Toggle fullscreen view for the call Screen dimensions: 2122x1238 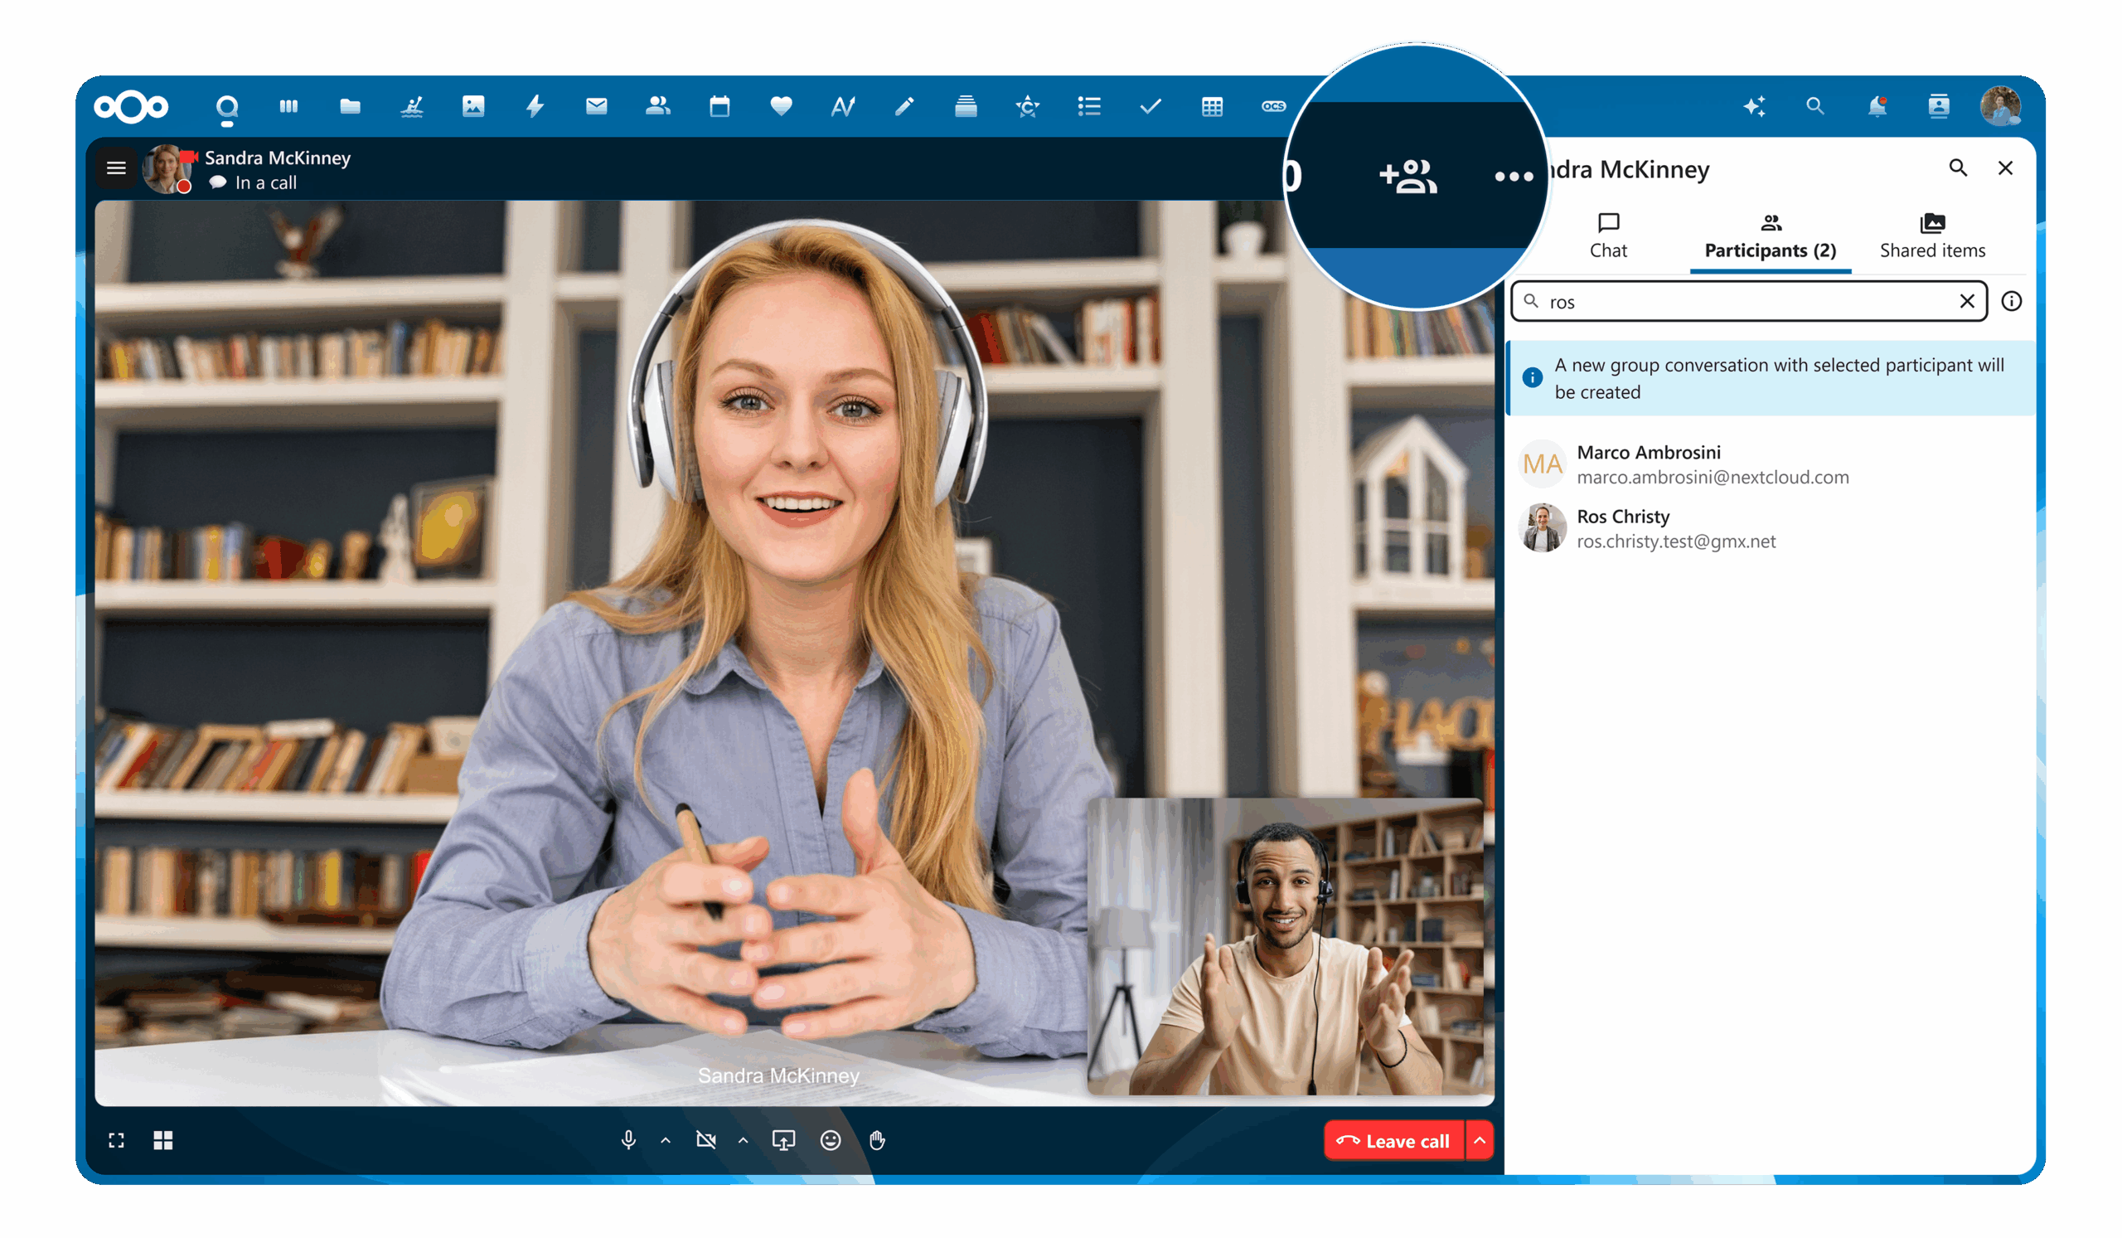click(116, 1140)
